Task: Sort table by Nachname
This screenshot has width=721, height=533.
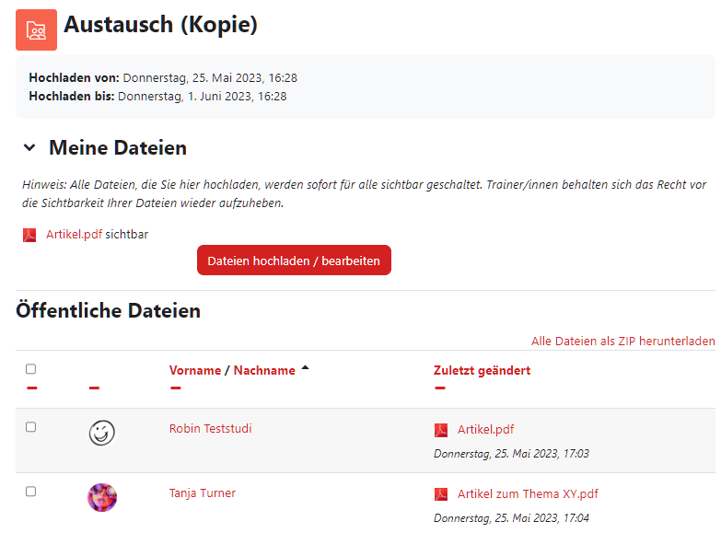Action: (x=264, y=370)
